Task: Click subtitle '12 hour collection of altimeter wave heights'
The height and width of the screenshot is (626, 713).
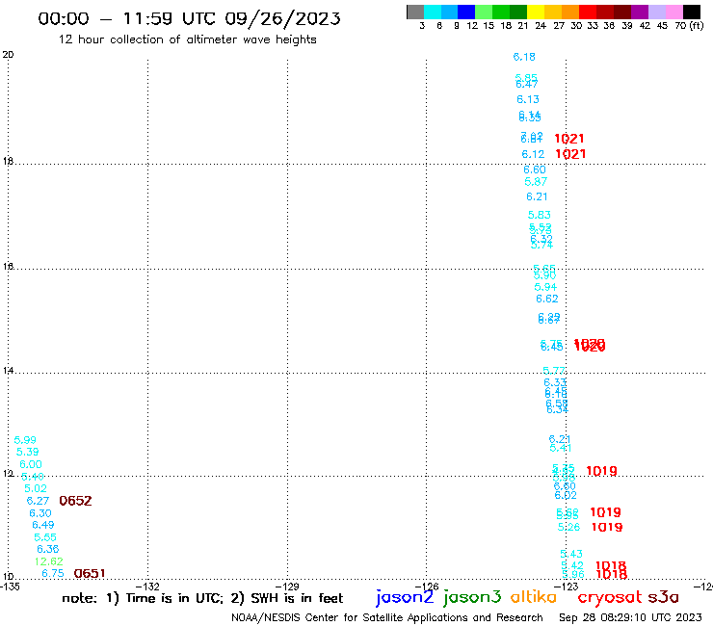Action: coord(187,39)
